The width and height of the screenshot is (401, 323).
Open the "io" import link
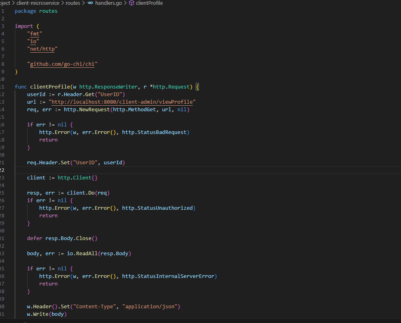coord(33,41)
